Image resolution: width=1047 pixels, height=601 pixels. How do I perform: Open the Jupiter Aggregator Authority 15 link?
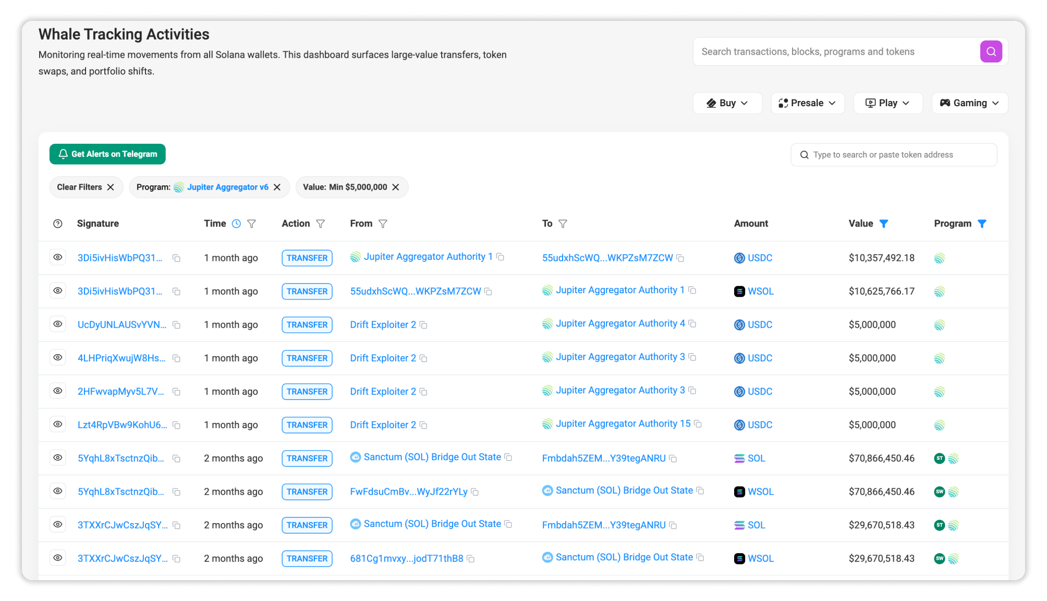coord(623,423)
